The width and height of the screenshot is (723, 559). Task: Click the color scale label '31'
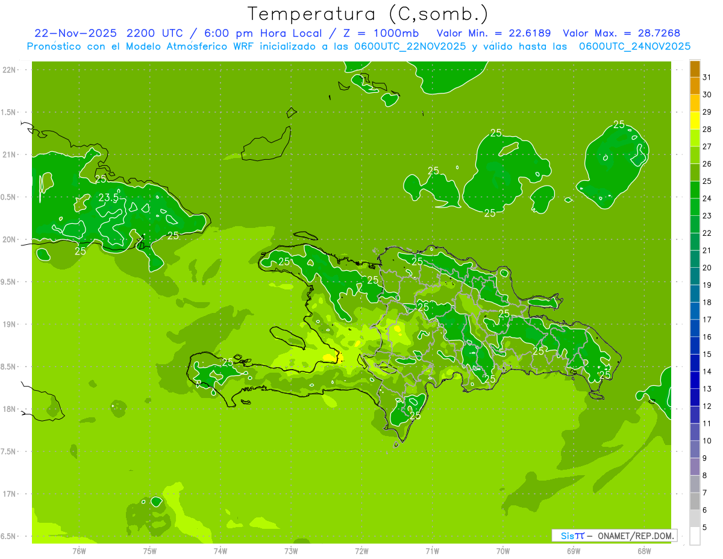click(x=707, y=77)
